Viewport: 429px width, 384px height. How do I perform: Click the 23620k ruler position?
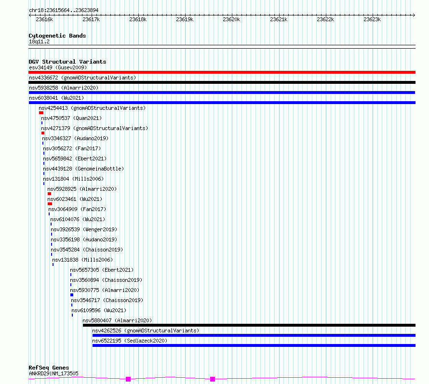[x=231, y=19]
